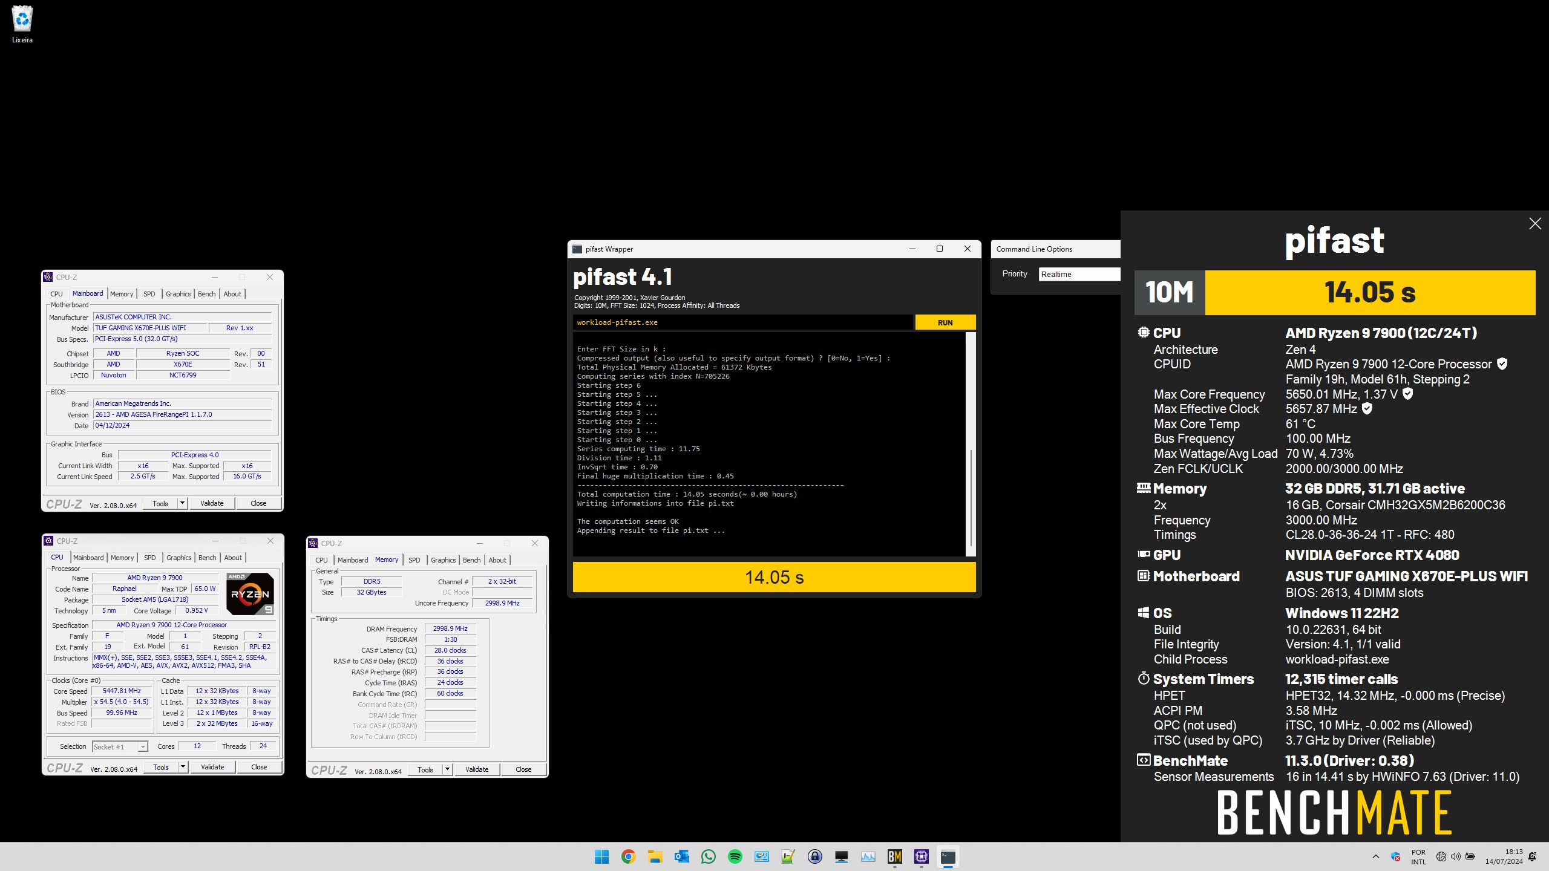The image size is (1549, 871).
Task: Switch to SPD tab in Mainboard CPU-Z window
Action: 149,294
